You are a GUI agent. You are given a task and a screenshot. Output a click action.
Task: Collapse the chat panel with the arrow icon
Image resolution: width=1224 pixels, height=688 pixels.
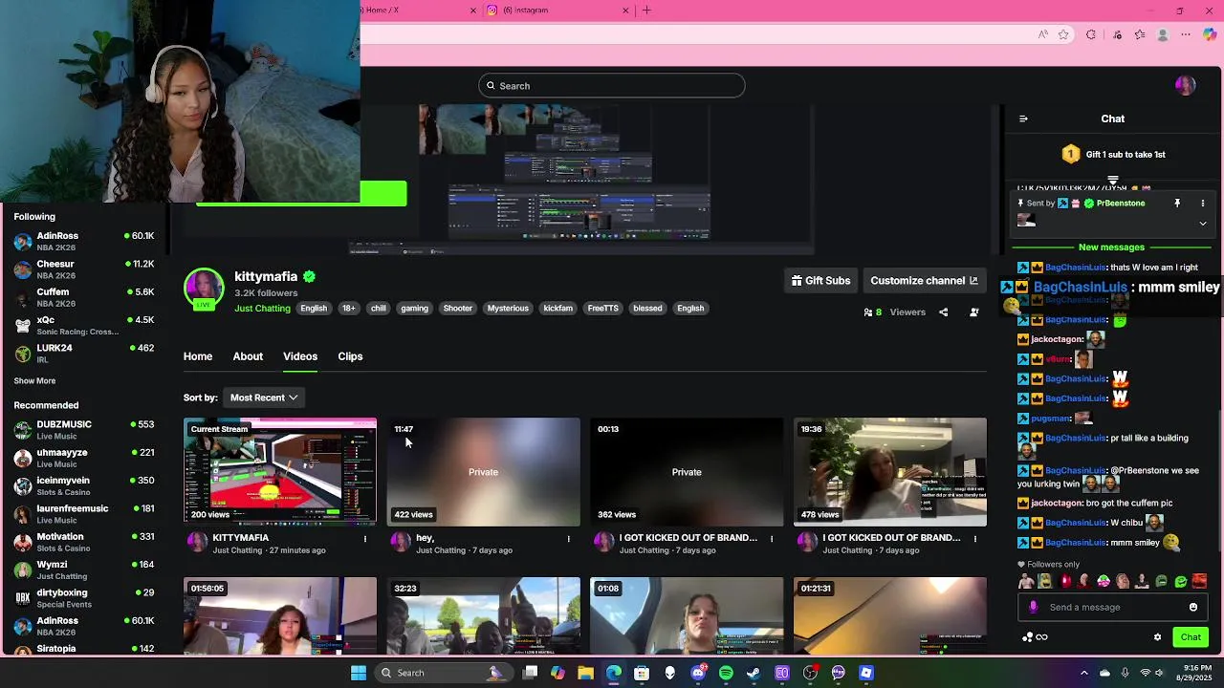pyautogui.click(x=1023, y=118)
